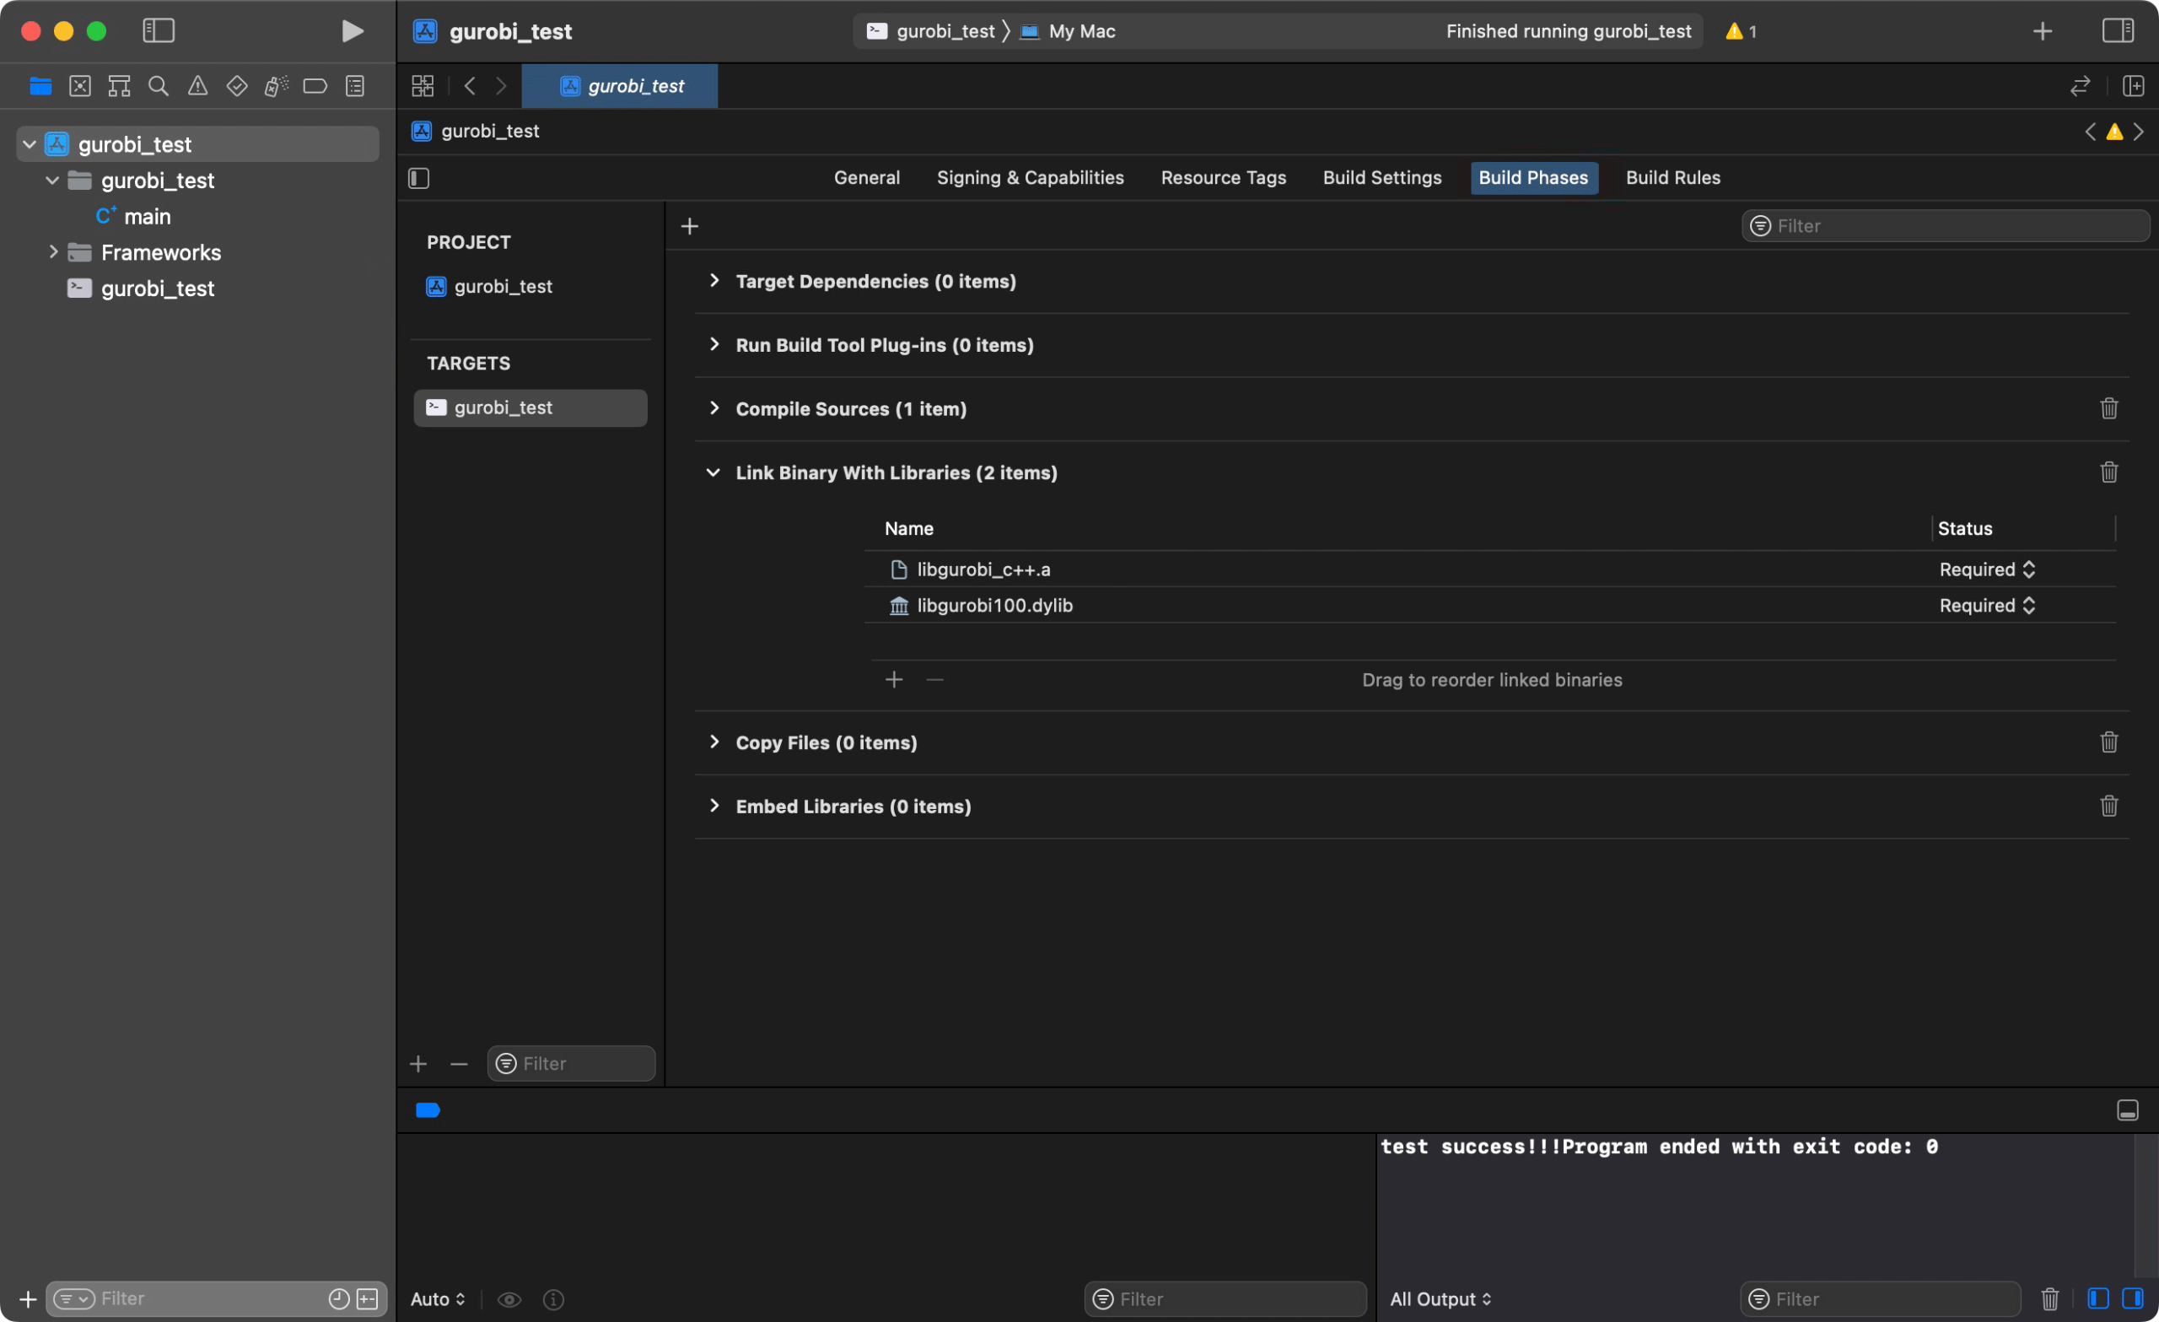Click the console Filter field
Viewport: 2159px width, 1322px height.
pos(1881,1298)
